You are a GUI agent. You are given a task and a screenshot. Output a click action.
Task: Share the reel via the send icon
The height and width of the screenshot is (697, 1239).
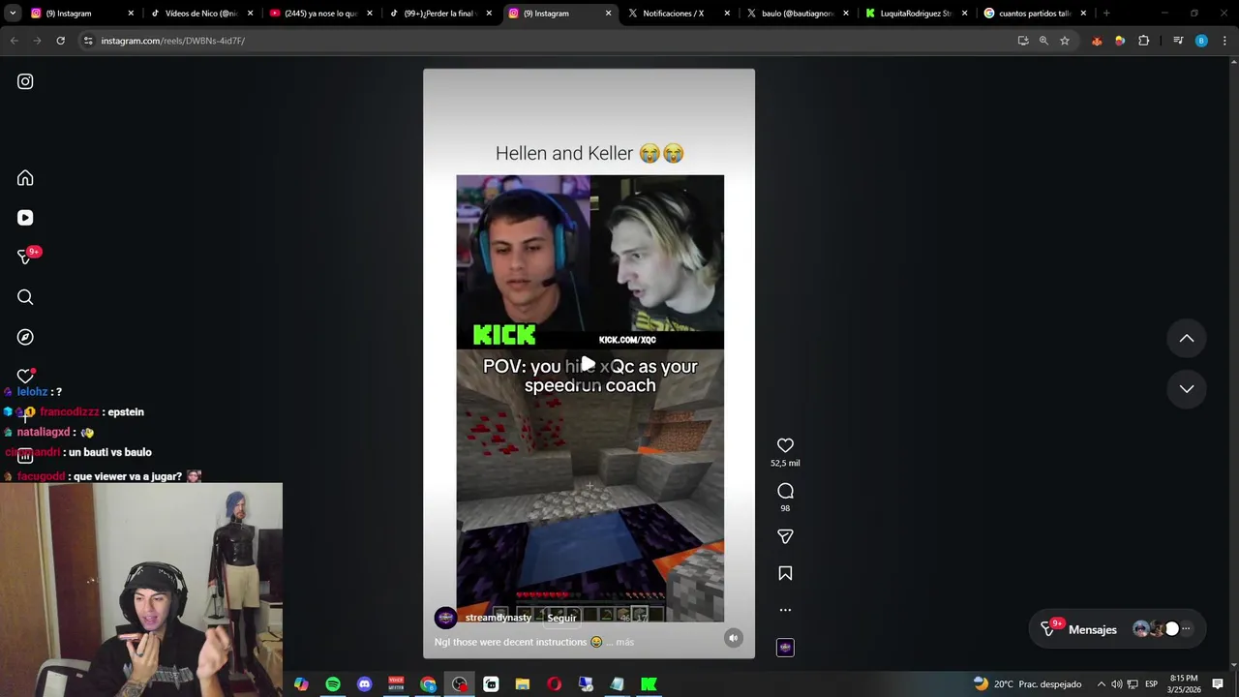point(785,536)
